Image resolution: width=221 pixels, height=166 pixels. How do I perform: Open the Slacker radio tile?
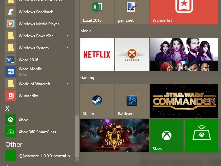coord(132,54)
